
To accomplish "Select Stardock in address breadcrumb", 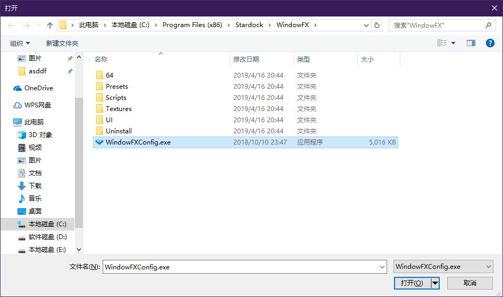I will pyautogui.click(x=249, y=25).
